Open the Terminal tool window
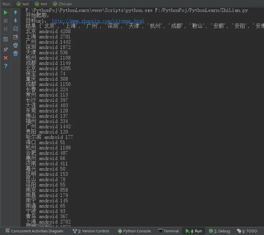Viewport: 264px width, 235px height. 169,231
